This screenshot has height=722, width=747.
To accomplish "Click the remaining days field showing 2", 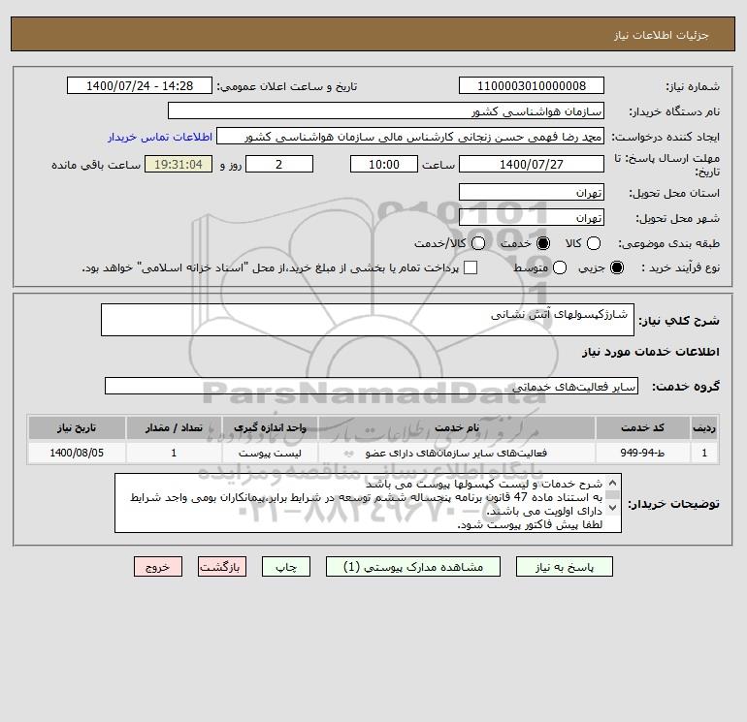I will (279, 164).
